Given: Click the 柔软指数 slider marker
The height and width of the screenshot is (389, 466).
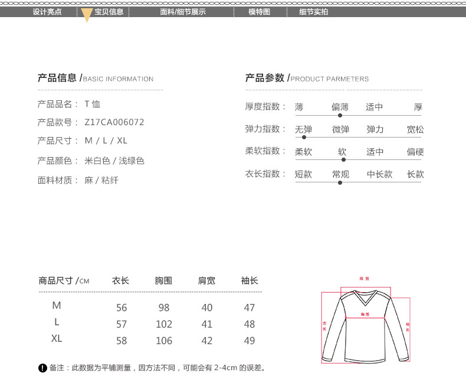Looking at the screenshot, I should (x=343, y=159).
